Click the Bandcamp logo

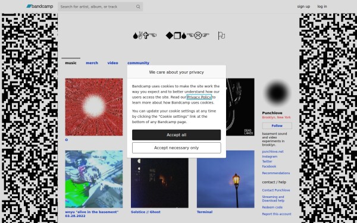pos(40,7)
